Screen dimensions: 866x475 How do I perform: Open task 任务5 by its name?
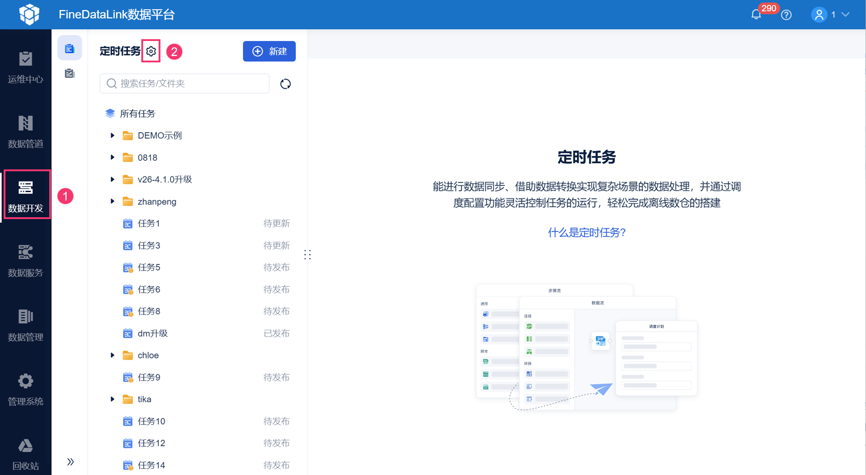coord(149,267)
